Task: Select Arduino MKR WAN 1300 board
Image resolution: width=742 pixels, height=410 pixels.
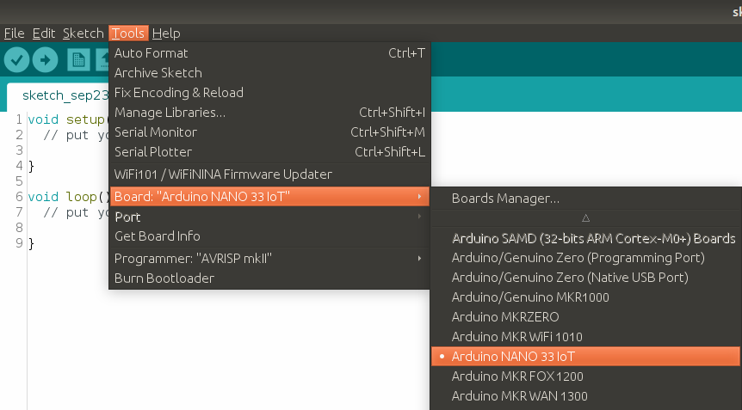Action: coord(586,396)
